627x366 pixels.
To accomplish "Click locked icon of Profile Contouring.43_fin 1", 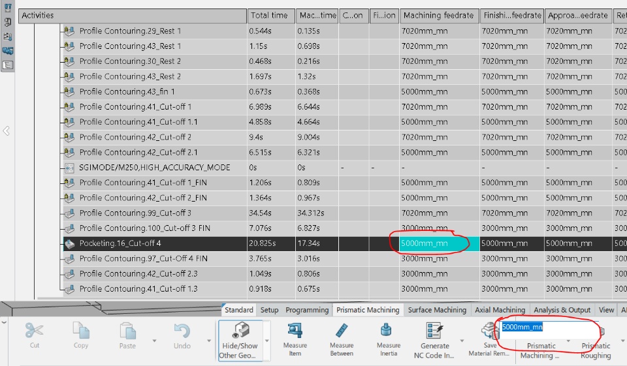I will 69,91.
